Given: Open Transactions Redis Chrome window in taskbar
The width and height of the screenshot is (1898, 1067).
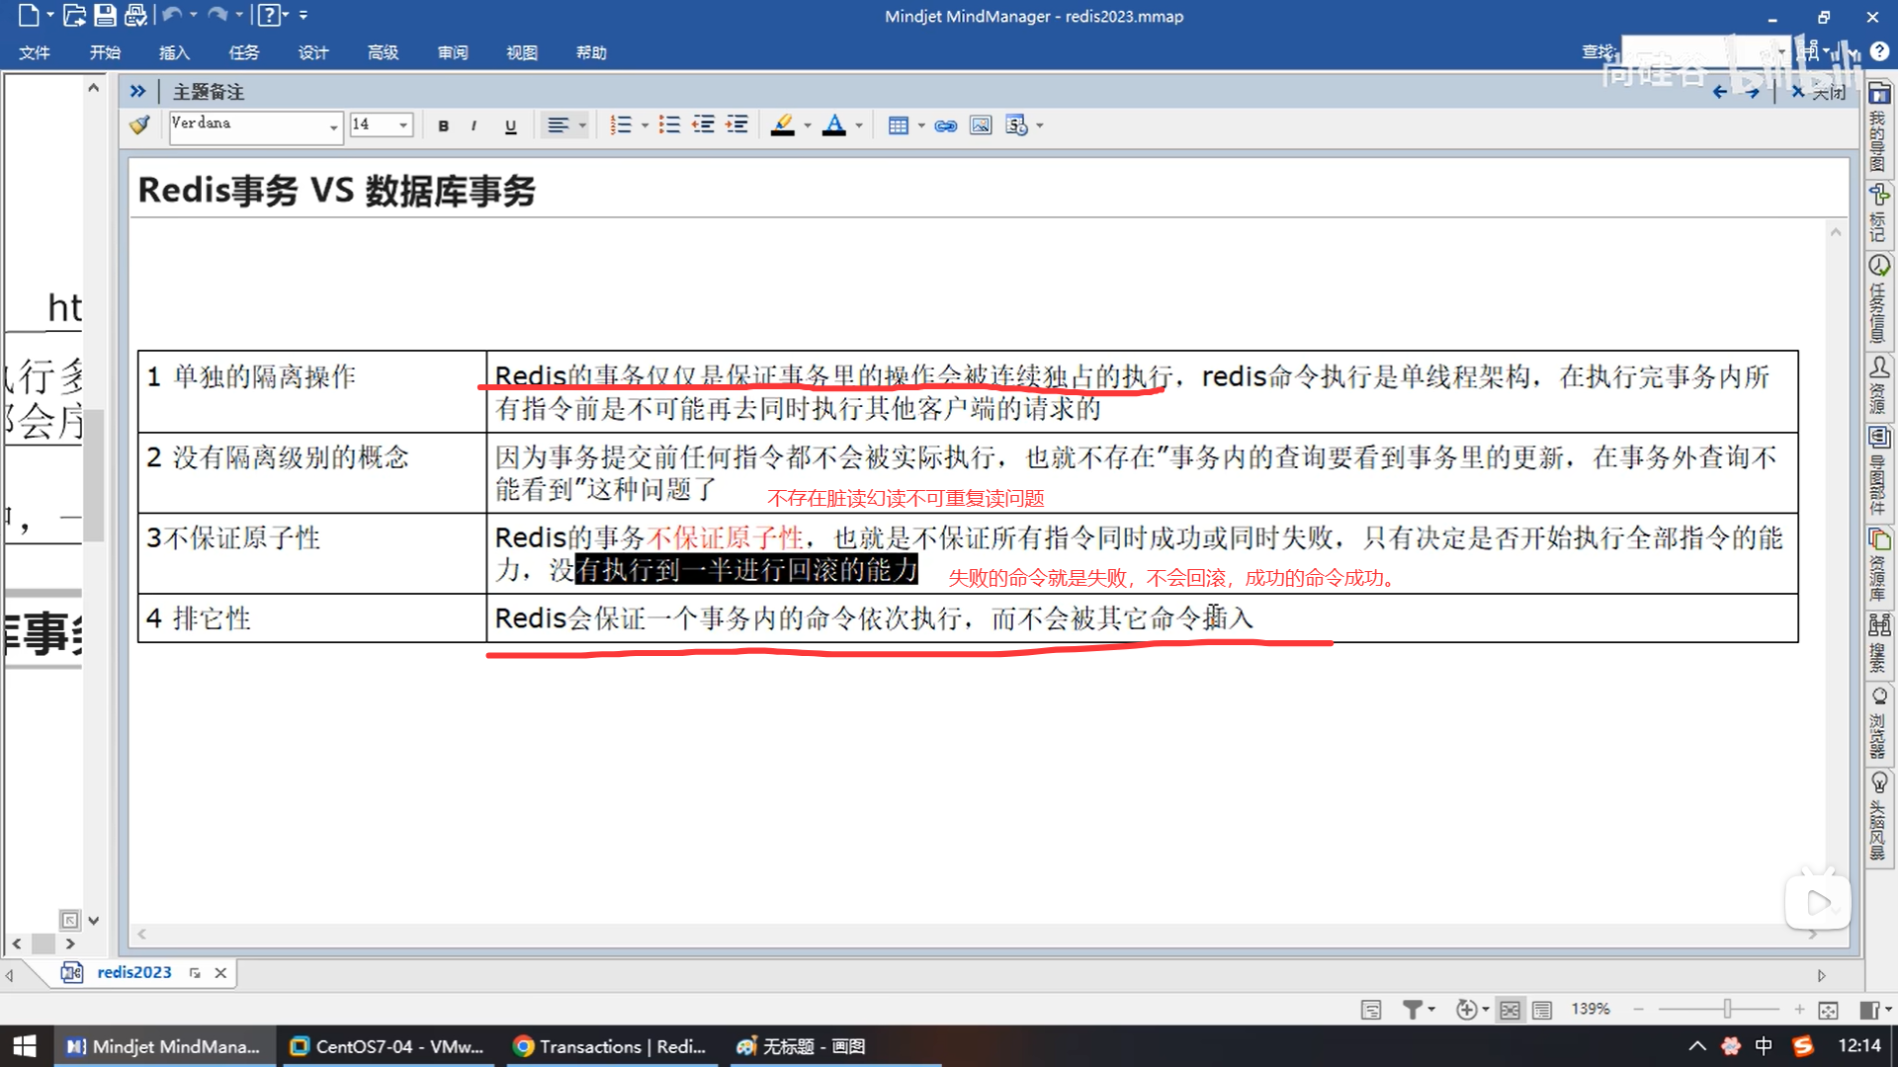Looking at the screenshot, I should 610,1046.
